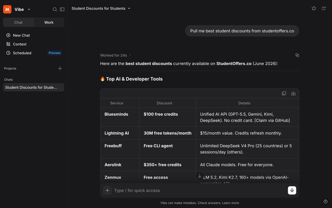Image resolution: width=332 pixels, height=208 pixels.
Task: Select the Free CLI agent cell
Action: click(x=168, y=149)
